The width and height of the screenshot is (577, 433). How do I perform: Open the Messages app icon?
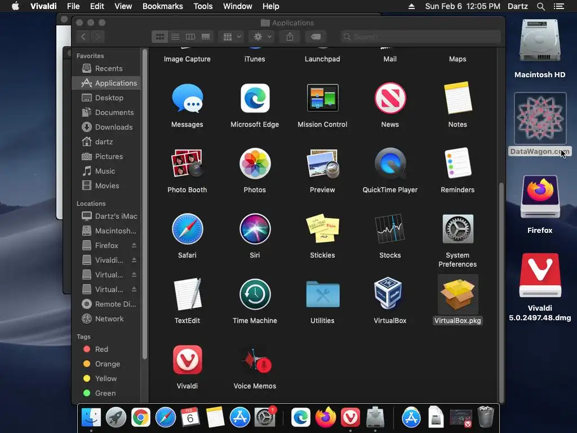point(187,98)
